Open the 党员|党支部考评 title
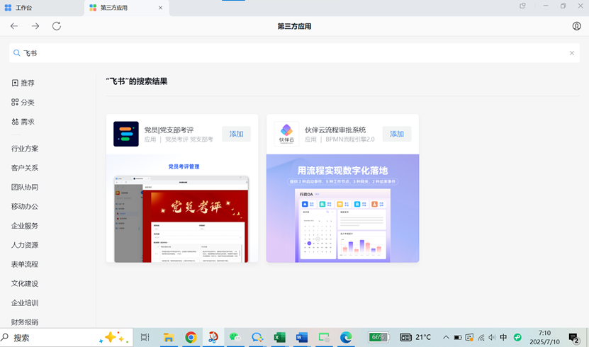 (169, 130)
